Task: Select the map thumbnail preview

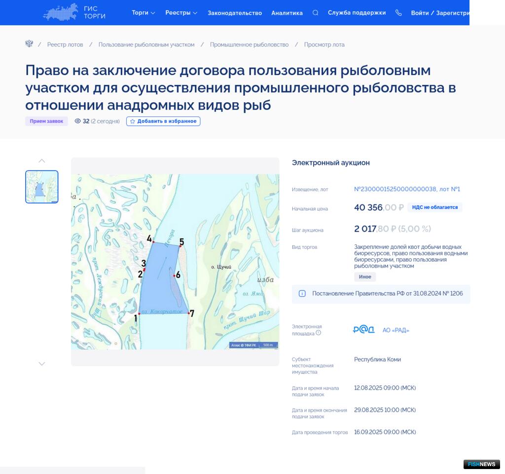Action: pyautogui.click(x=42, y=187)
